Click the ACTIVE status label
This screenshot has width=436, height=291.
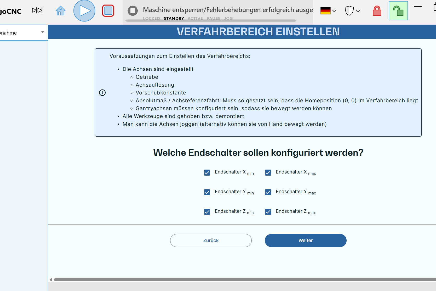195,18
